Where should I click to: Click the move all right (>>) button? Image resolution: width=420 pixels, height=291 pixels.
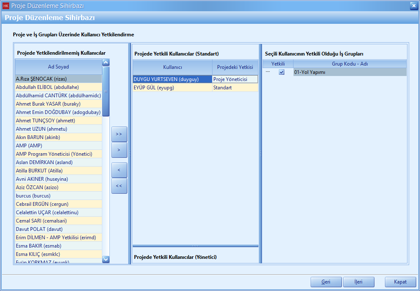click(x=119, y=134)
